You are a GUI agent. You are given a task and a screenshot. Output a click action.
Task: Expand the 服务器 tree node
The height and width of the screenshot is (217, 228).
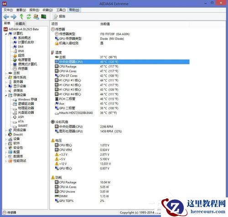pyautogui.click(x=6, y=82)
